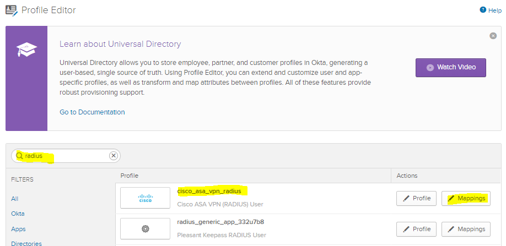Open the Help link
This screenshot has height=246, width=506.
coord(495,10)
